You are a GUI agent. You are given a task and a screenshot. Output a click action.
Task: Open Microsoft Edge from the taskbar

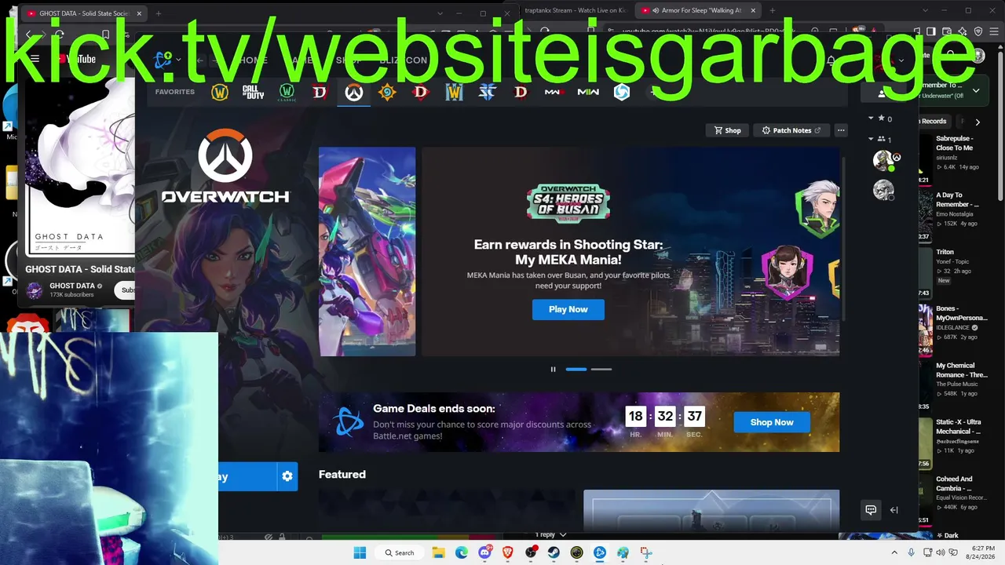(x=462, y=552)
